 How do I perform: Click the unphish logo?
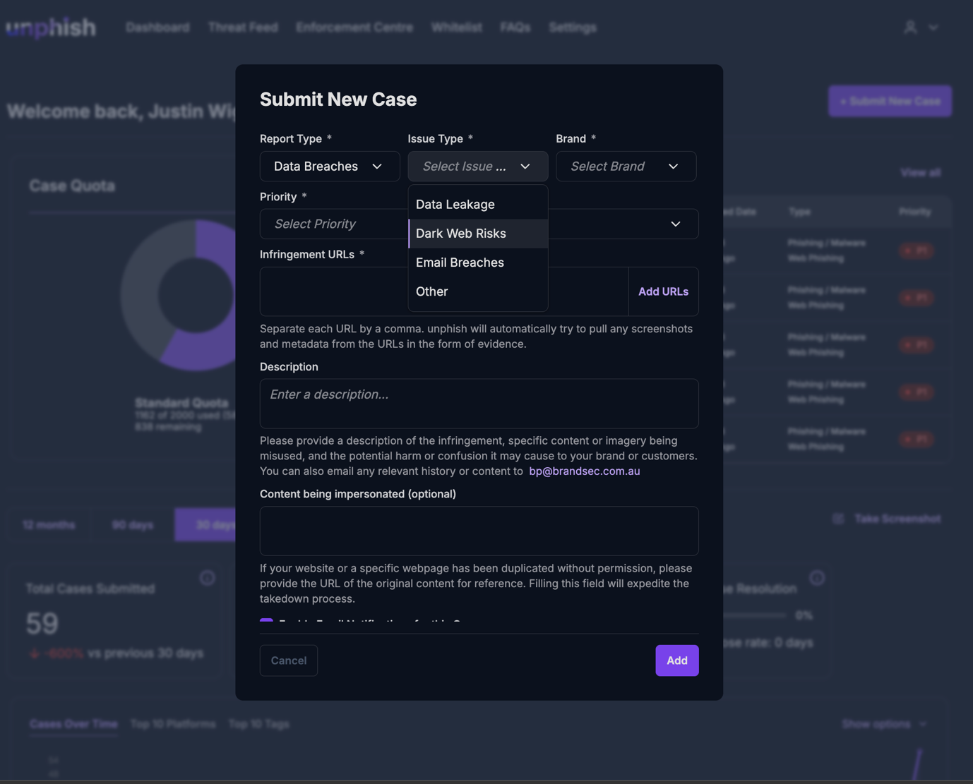51,28
